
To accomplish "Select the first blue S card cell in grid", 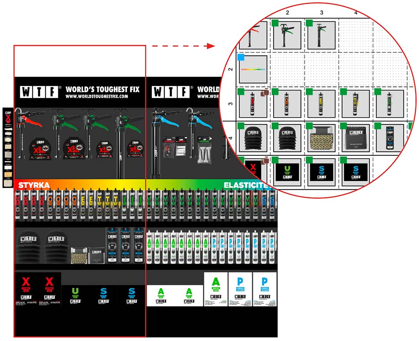I will tap(321, 172).
